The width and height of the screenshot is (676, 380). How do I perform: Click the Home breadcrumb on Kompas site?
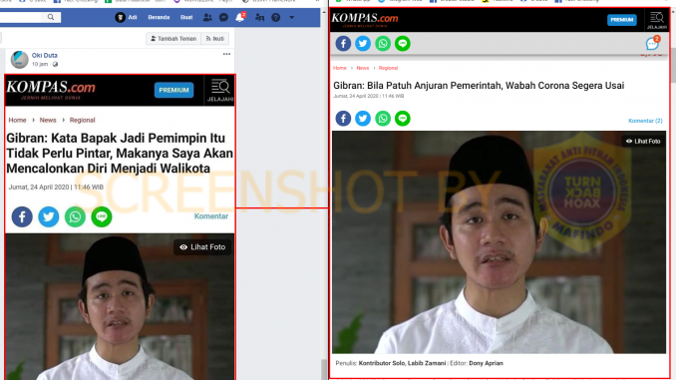point(340,68)
